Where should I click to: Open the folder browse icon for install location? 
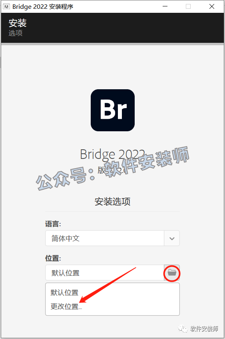pos(172,273)
